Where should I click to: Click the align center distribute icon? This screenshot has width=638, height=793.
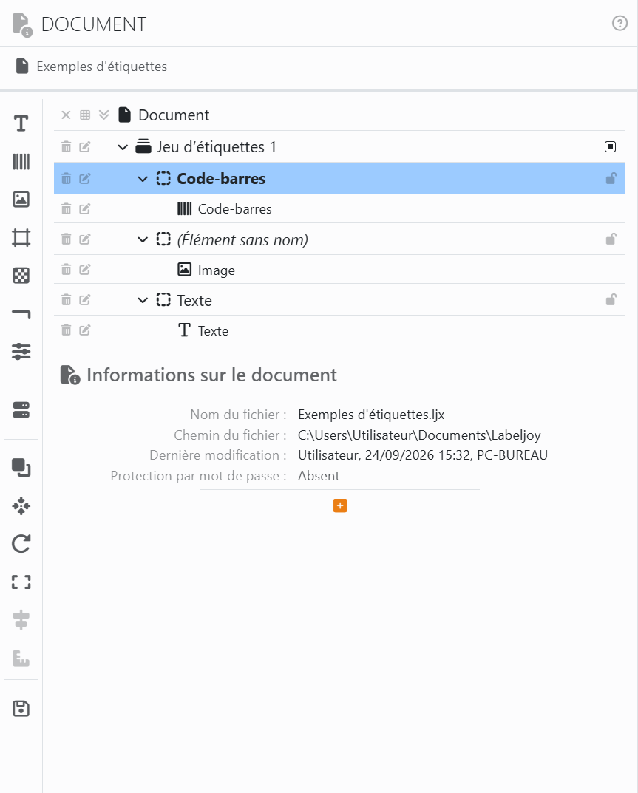(21, 620)
